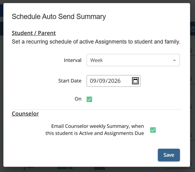Toggle the On checkbox

pos(89,99)
